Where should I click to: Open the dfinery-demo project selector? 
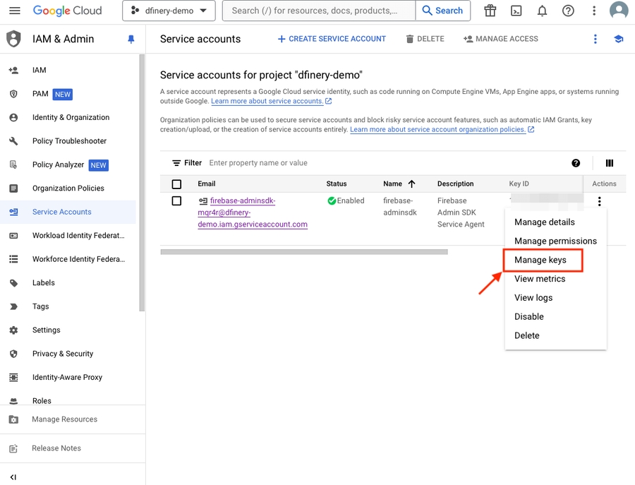[169, 11]
